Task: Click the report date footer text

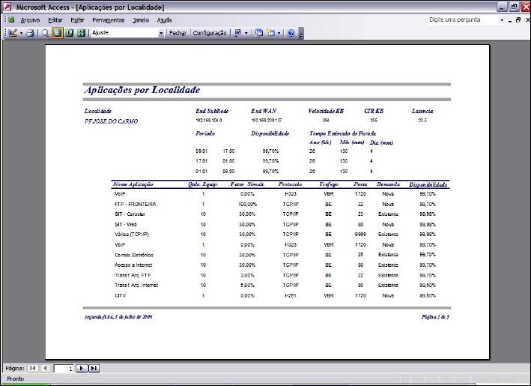Action: 118,316
